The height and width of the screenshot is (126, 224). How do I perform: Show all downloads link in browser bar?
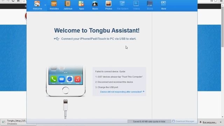tap(210, 122)
